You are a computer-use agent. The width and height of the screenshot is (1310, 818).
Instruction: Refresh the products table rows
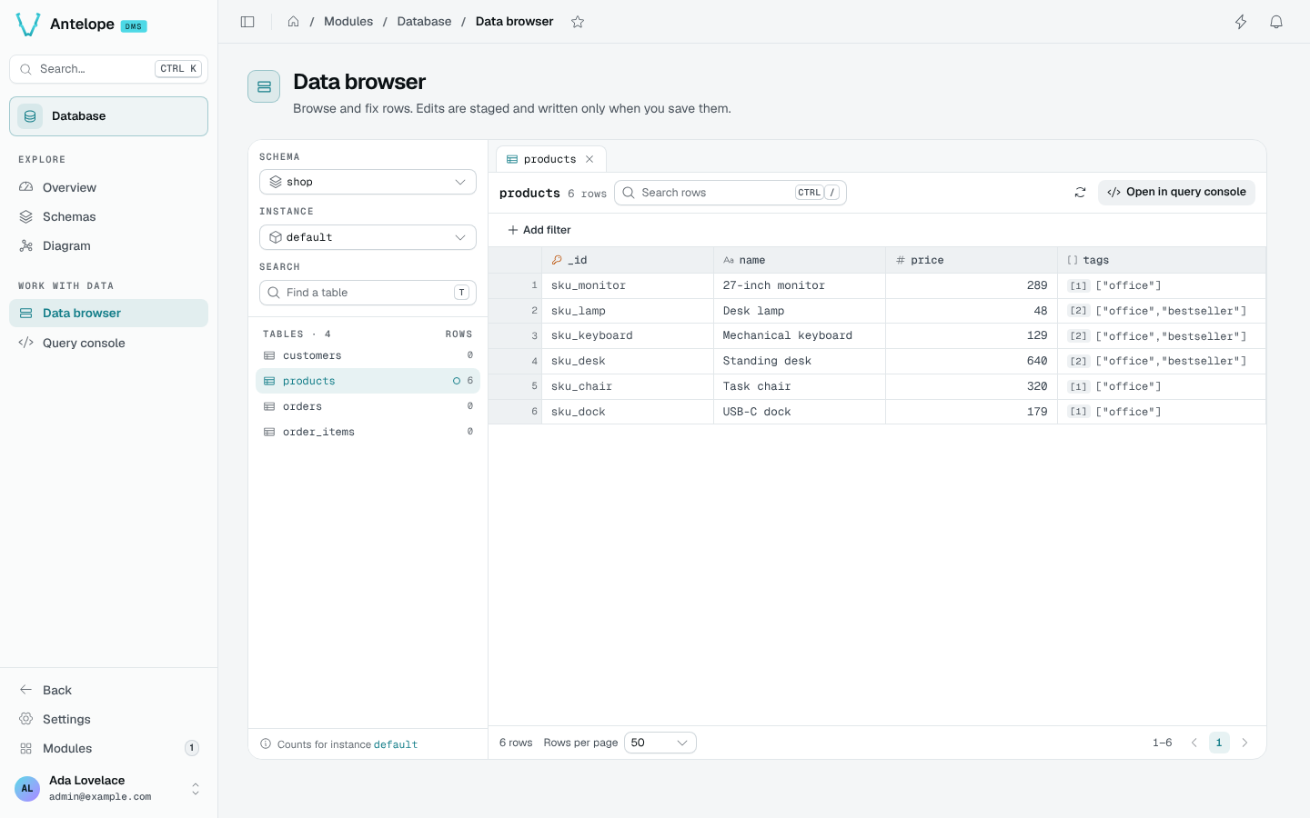click(1080, 193)
